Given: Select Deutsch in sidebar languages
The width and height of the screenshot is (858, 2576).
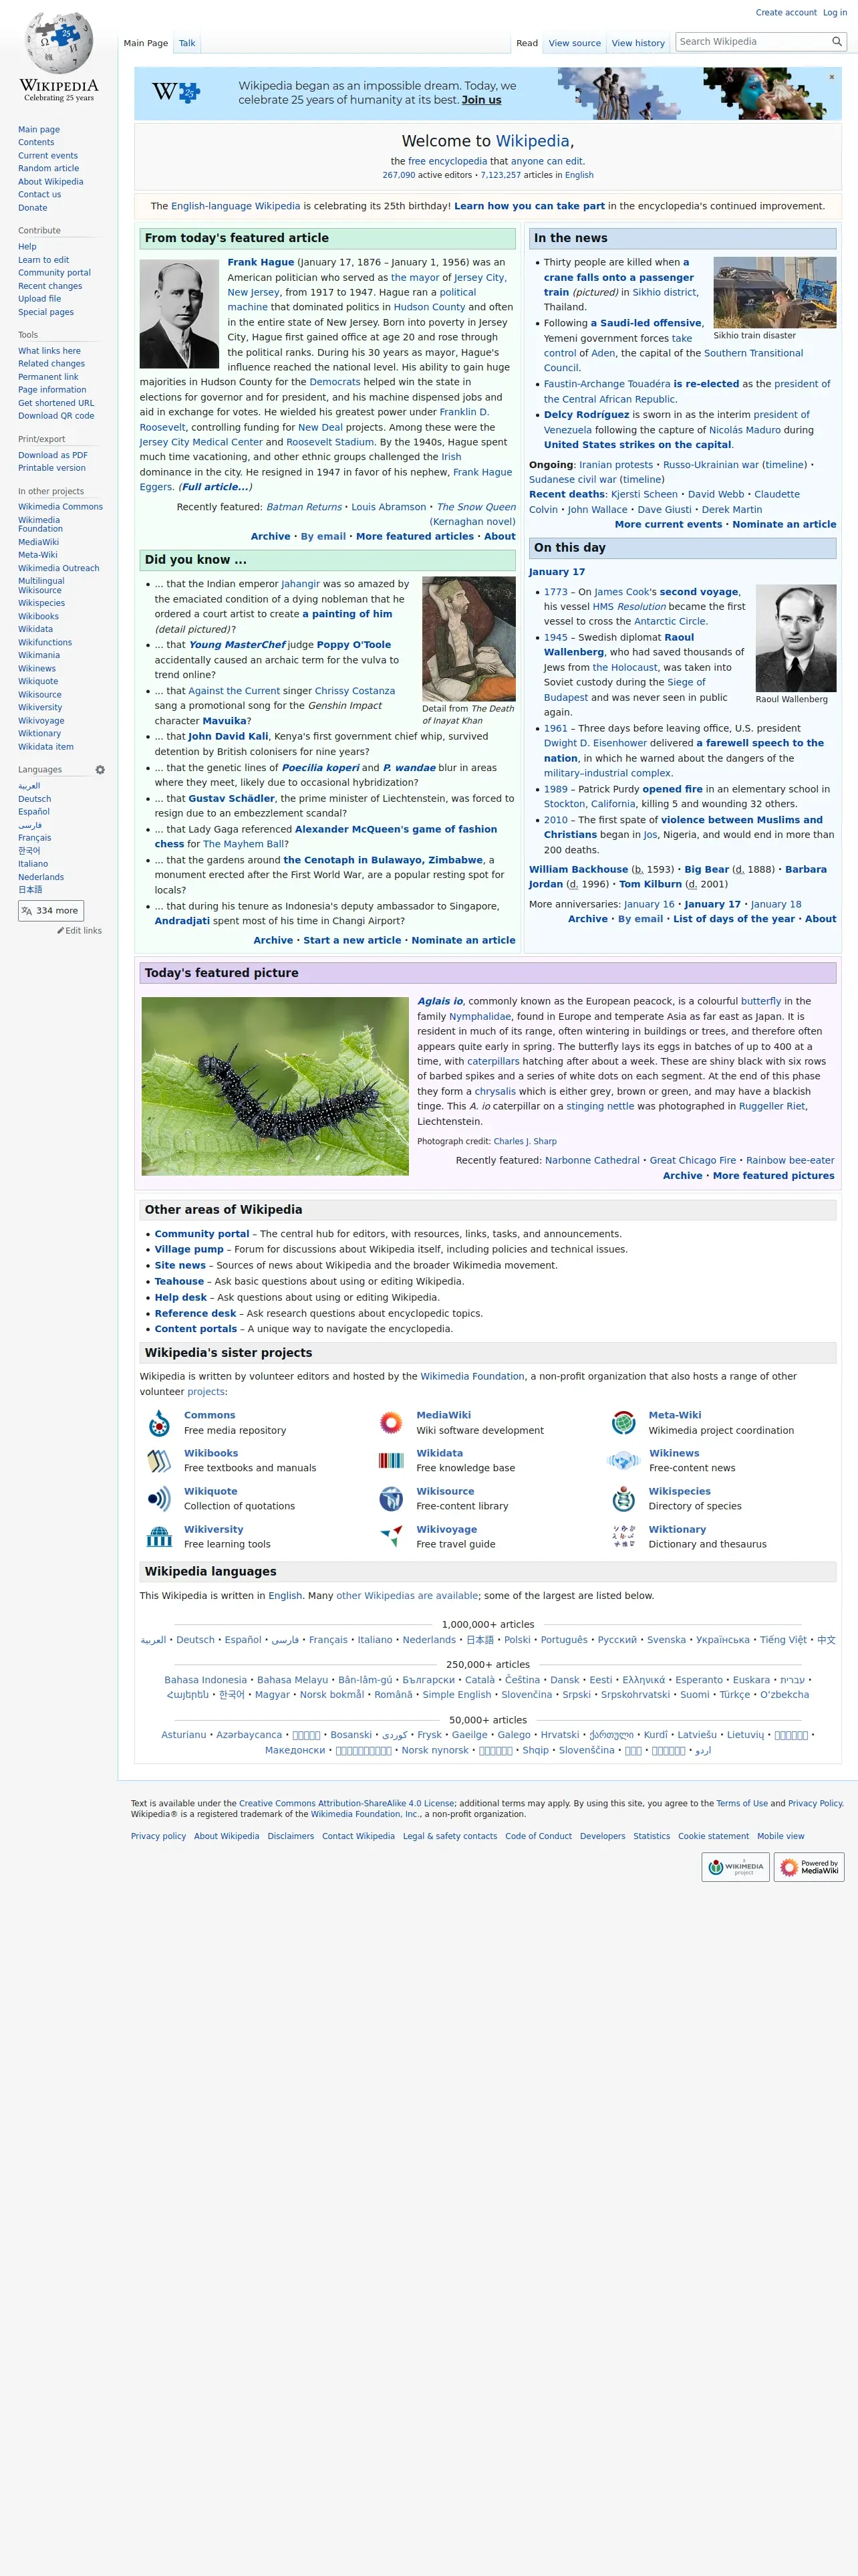Looking at the screenshot, I should click(34, 799).
